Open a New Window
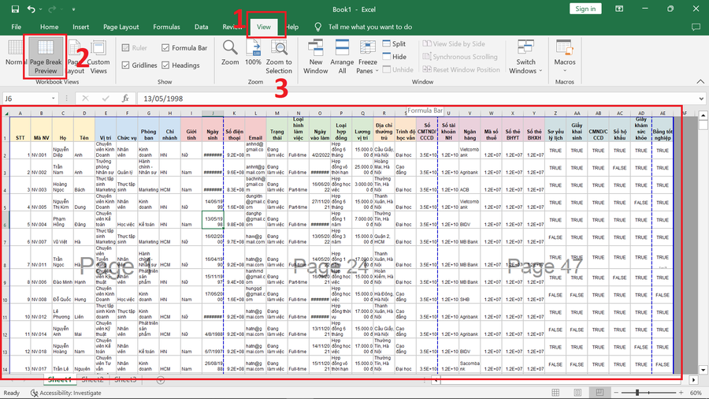This screenshot has height=399, width=709. pyautogui.click(x=316, y=57)
